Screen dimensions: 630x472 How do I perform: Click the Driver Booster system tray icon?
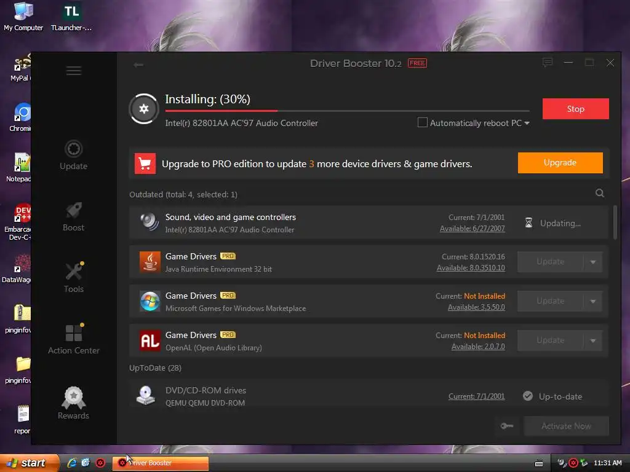coord(573,463)
